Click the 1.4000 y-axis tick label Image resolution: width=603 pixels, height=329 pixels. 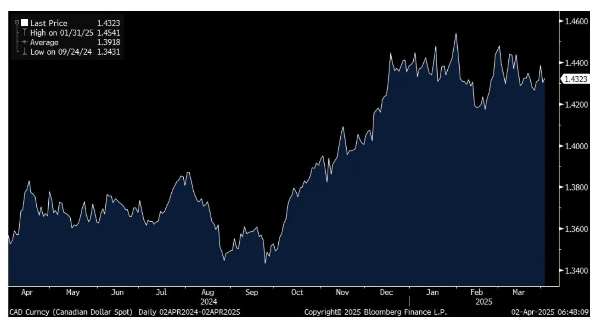pos(576,146)
